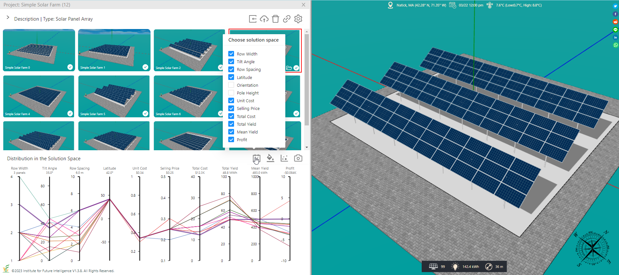This screenshot has height=275, width=619.
Task: Click the upload to cloud icon
Action: pyautogui.click(x=264, y=19)
